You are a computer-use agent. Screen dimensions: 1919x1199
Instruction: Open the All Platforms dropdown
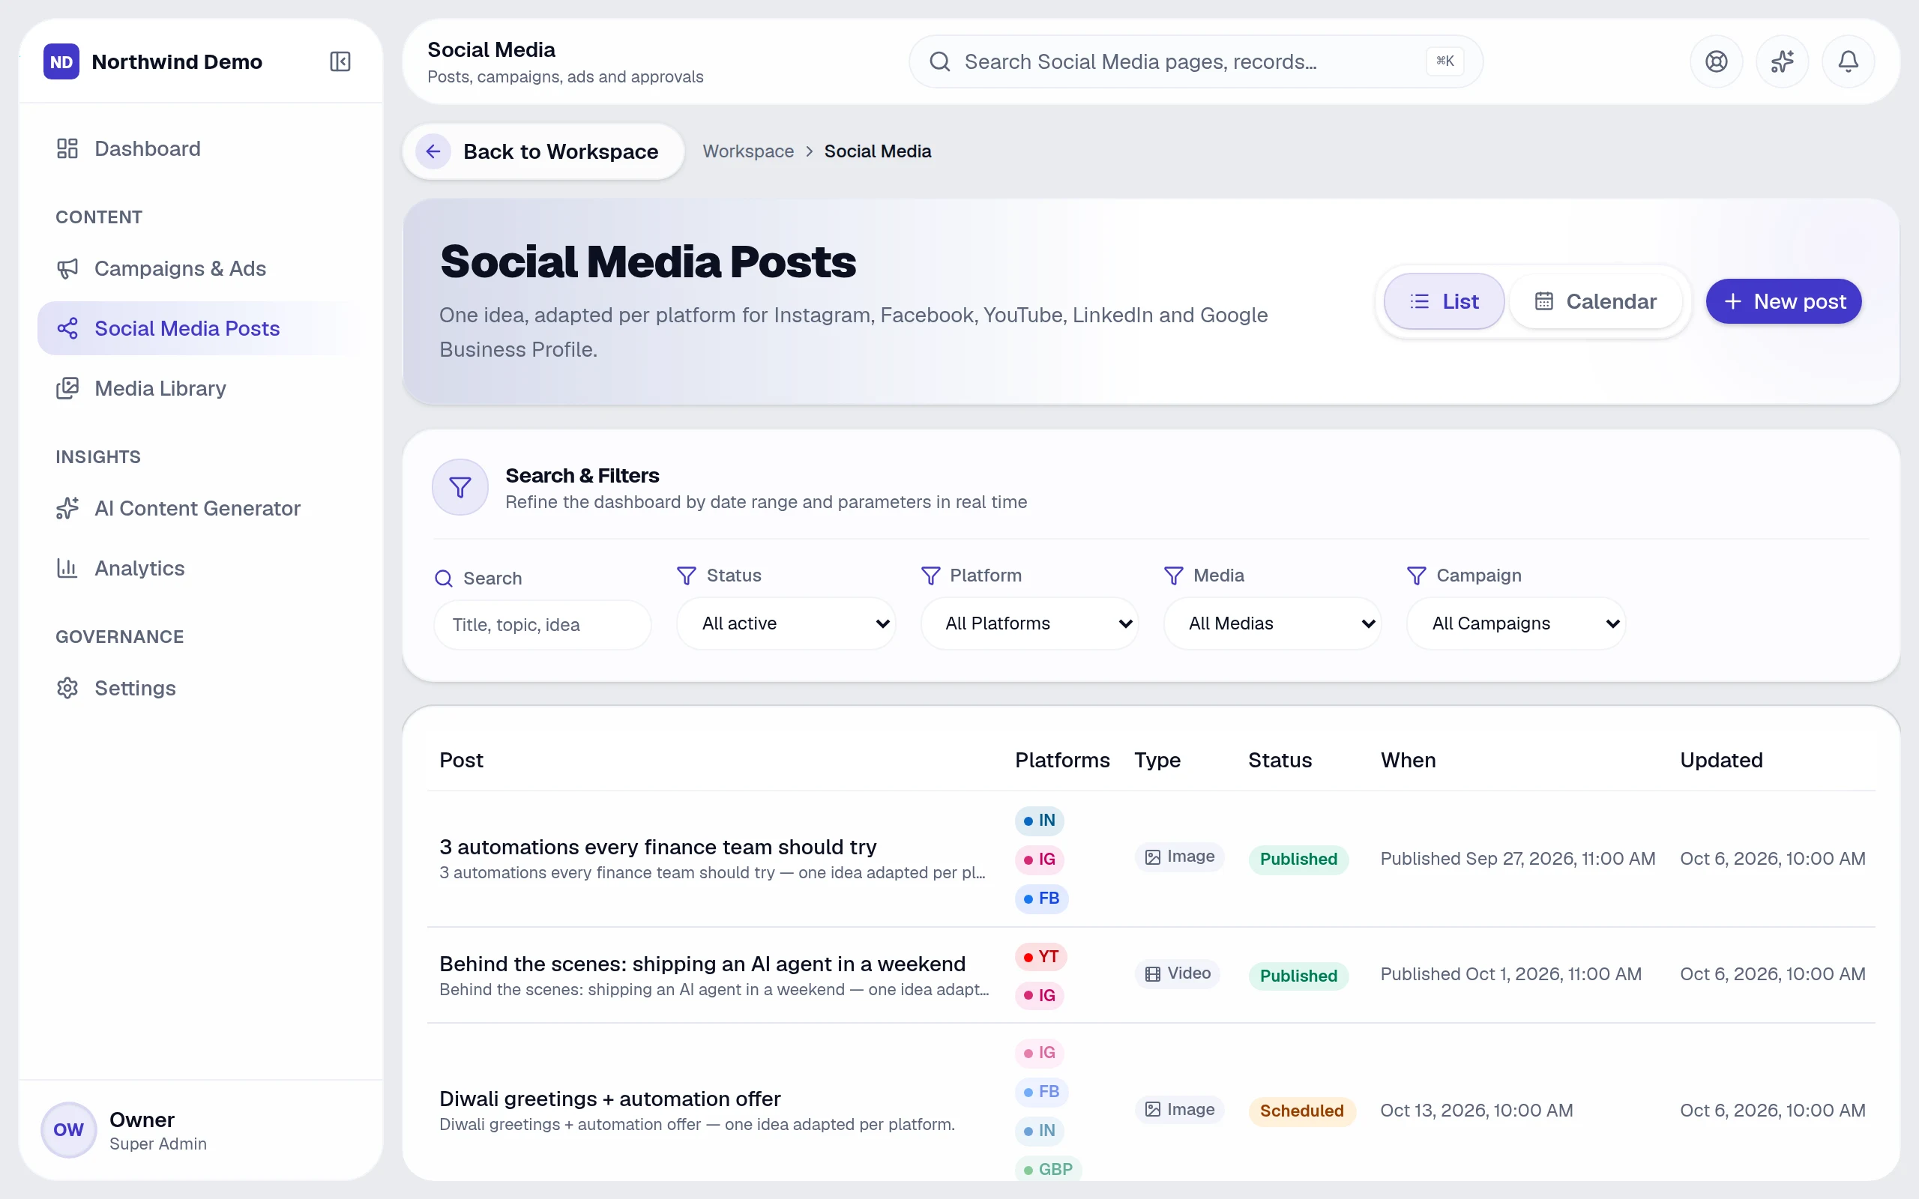pos(1029,623)
